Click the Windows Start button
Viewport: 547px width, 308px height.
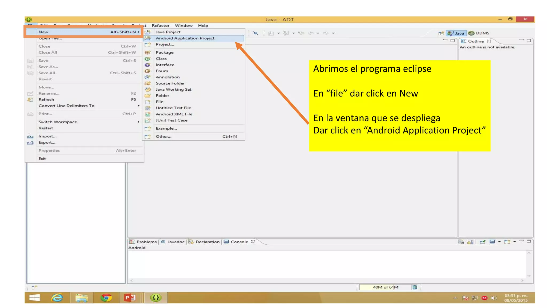click(x=34, y=298)
